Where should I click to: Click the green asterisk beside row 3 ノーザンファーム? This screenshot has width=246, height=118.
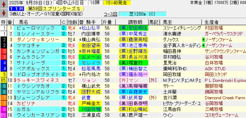203,40
